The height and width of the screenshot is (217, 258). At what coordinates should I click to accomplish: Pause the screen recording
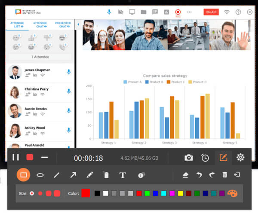pos(15,157)
